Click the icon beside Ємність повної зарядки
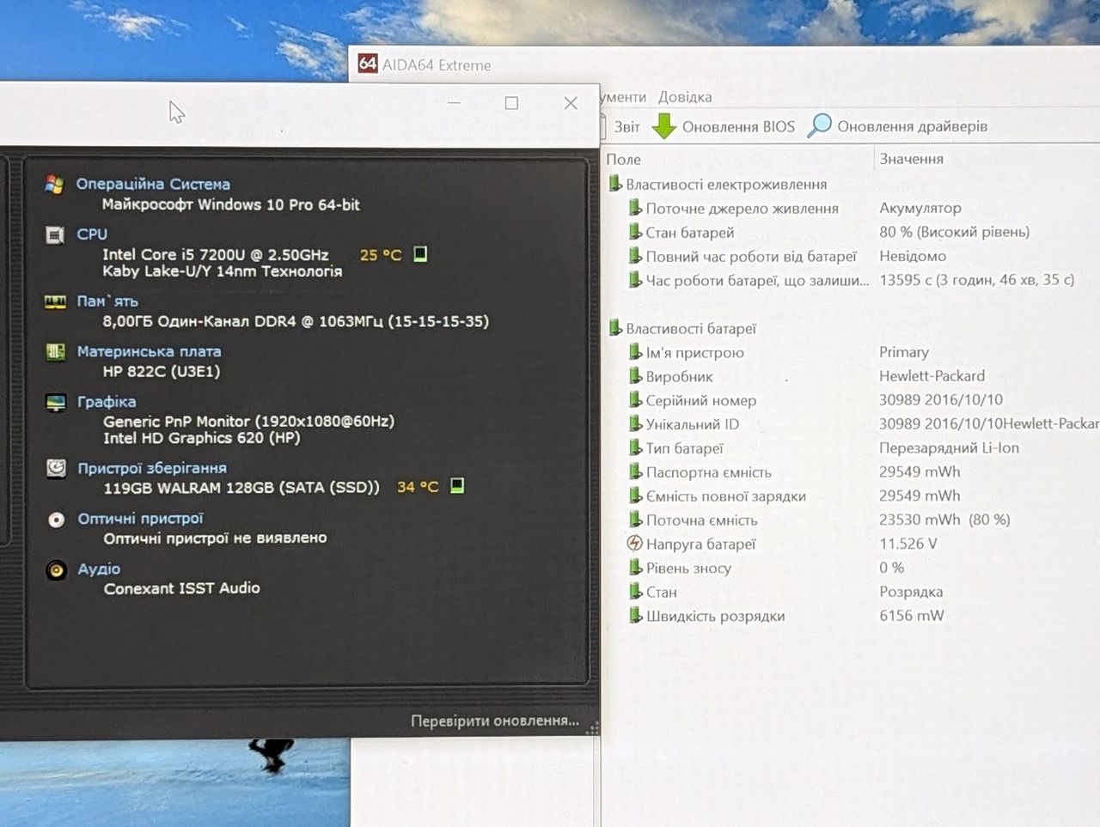The width and height of the screenshot is (1100, 827). tap(635, 496)
